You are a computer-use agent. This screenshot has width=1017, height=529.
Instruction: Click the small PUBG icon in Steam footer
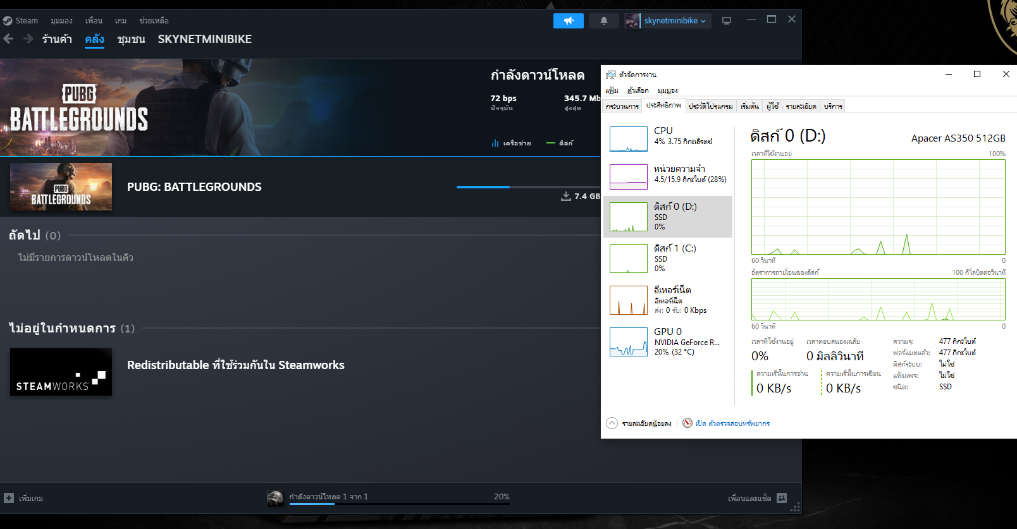coord(275,498)
